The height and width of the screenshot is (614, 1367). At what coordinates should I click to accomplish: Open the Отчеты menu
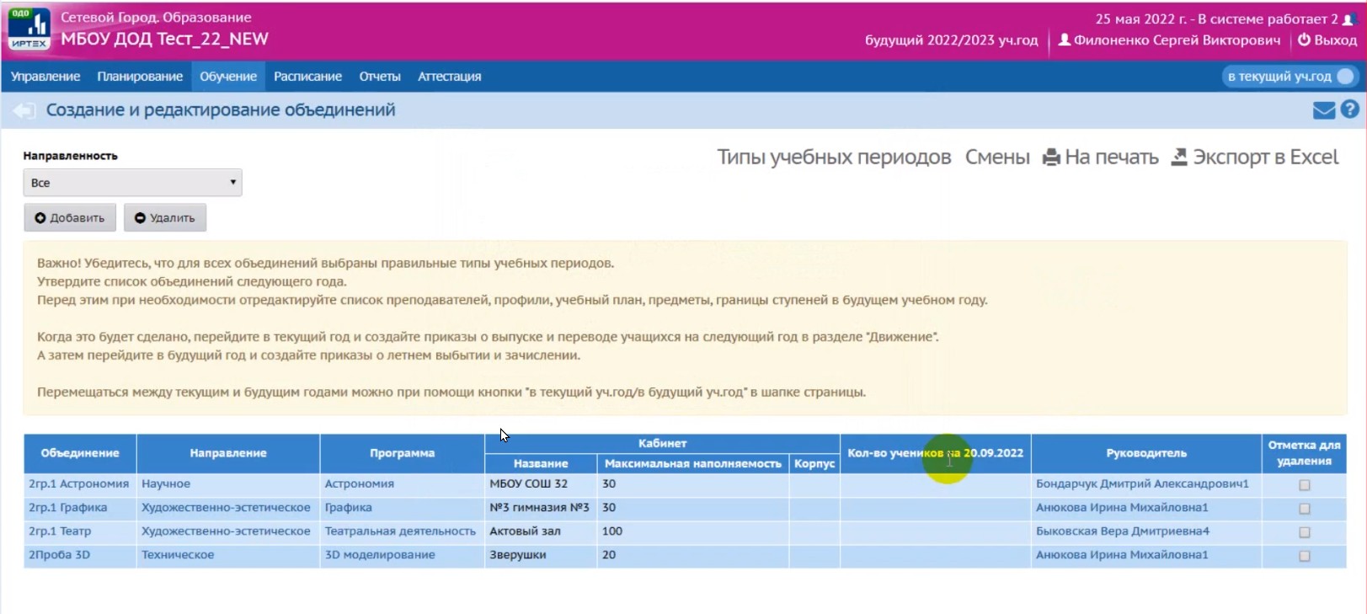[x=380, y=77]
